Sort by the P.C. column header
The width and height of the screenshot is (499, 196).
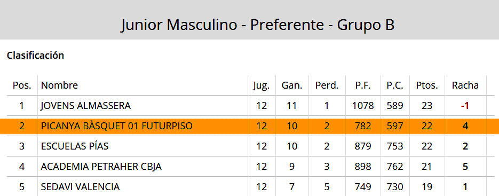click(395, 85)
